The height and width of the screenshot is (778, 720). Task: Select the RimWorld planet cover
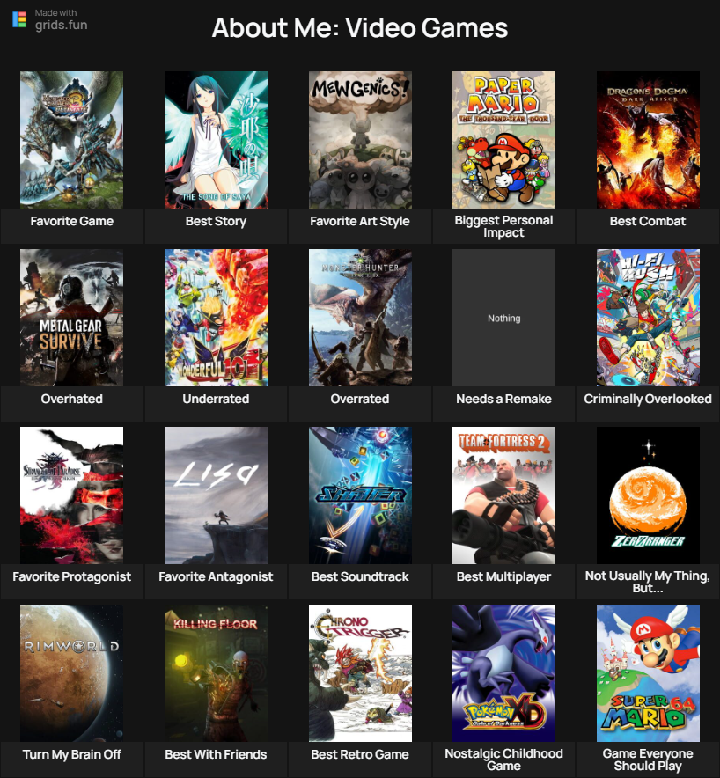point(71,672)
